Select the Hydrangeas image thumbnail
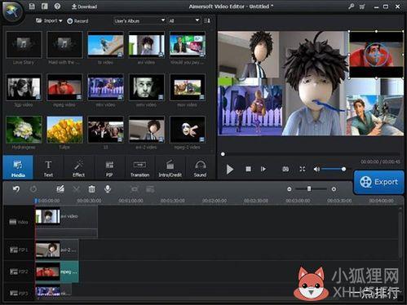This screenshot has width=407, height=305. point(24,130)
